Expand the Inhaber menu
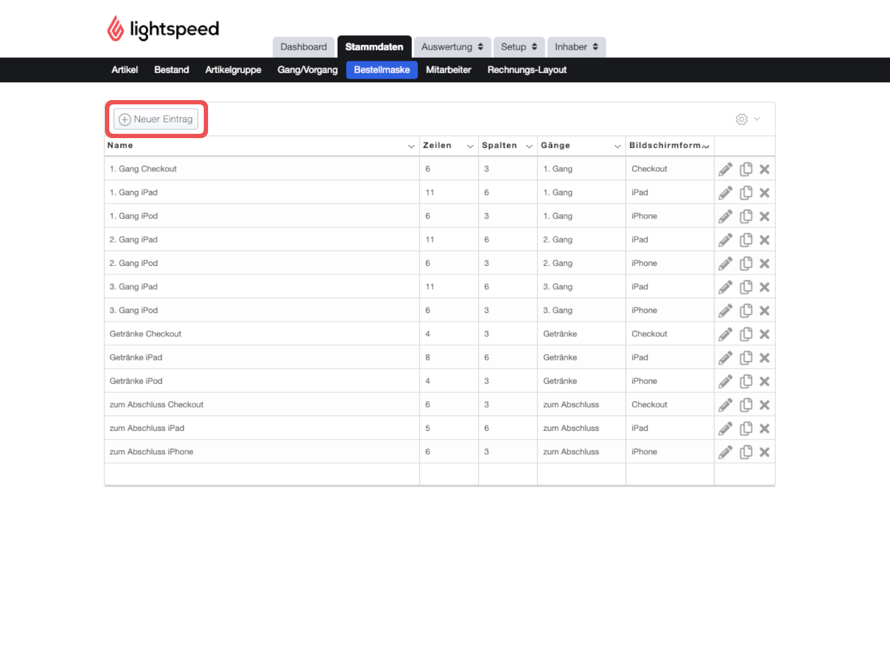 pyautogui.click(x=576, y=47)
